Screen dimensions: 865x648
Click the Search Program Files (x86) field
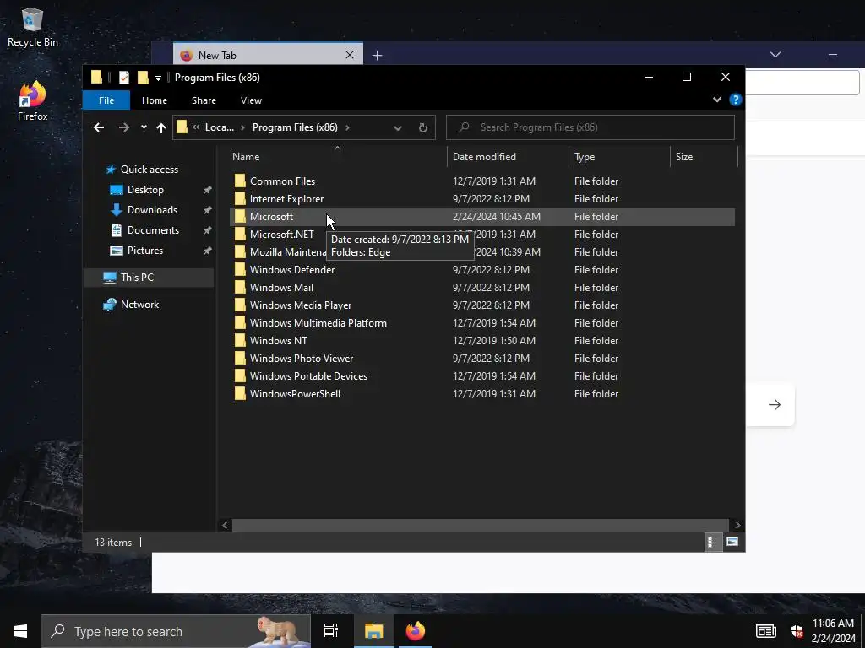590,127
